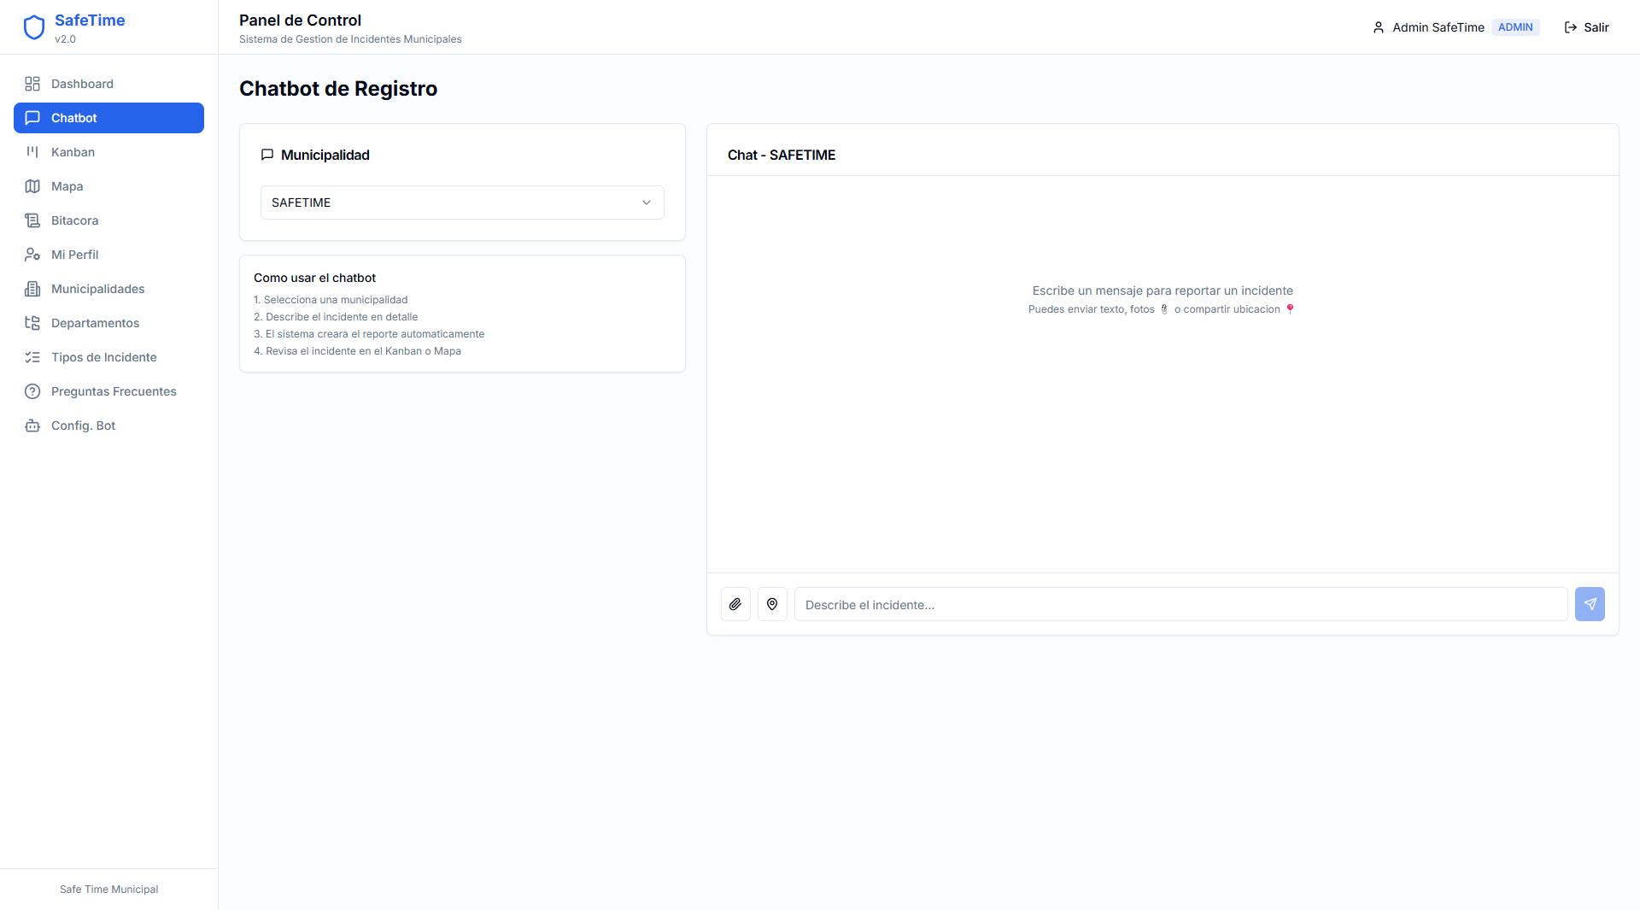Open the Mapa page
The width and height of the screenshot is (1640, 910).
[108, 186]
